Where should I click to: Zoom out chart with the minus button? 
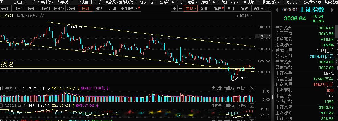181,9
